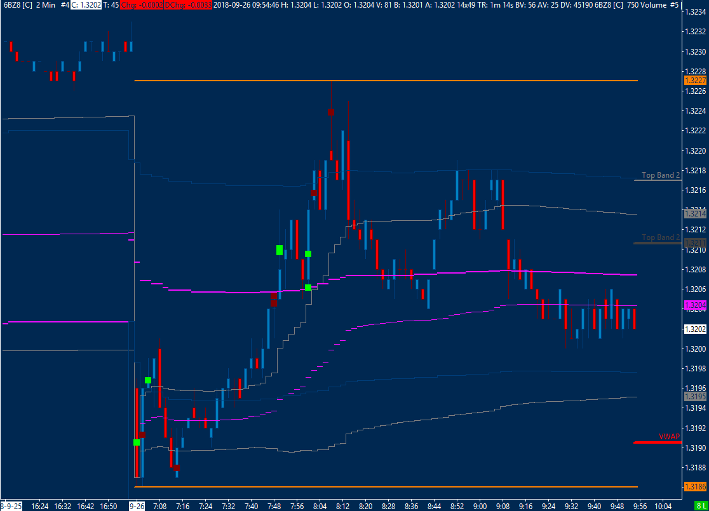This screenshot has height=511, width=709.
Task: Click the 1.3188 price axis label
Action: (x=696, y=467)
